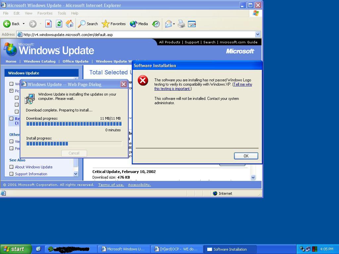Click the About Windows Update bullet box
This screenshot has height=254, width=339.
pos(12,167)
